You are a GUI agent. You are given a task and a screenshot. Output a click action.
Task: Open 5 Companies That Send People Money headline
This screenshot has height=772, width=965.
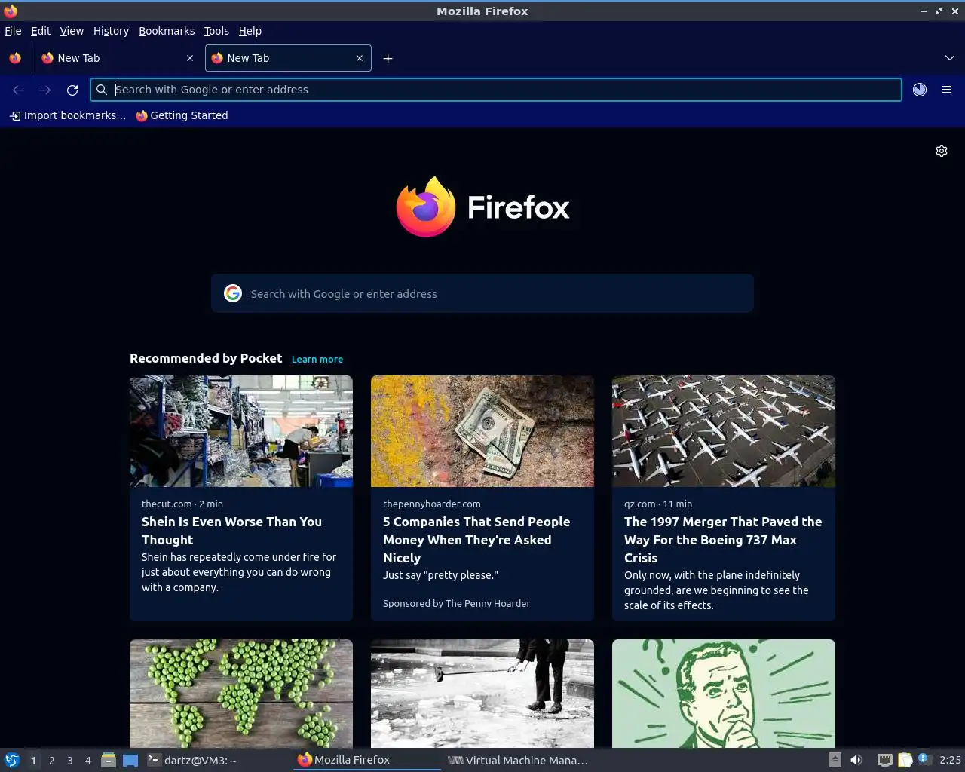(x=476, y=540)
